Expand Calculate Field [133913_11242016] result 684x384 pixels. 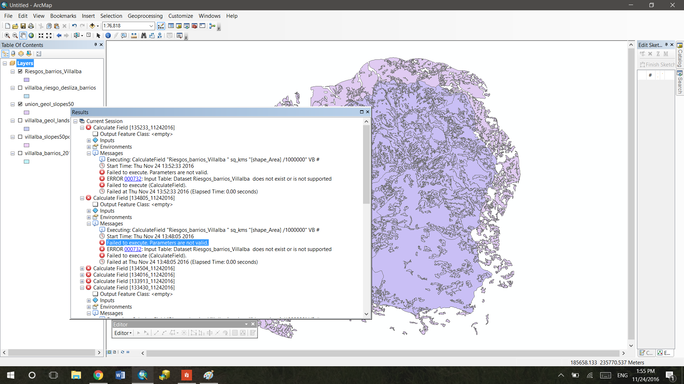82,281
